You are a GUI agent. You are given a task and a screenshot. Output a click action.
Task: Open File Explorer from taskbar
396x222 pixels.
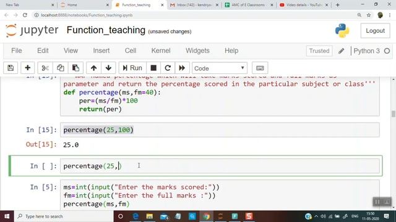(x=150, y=216)
